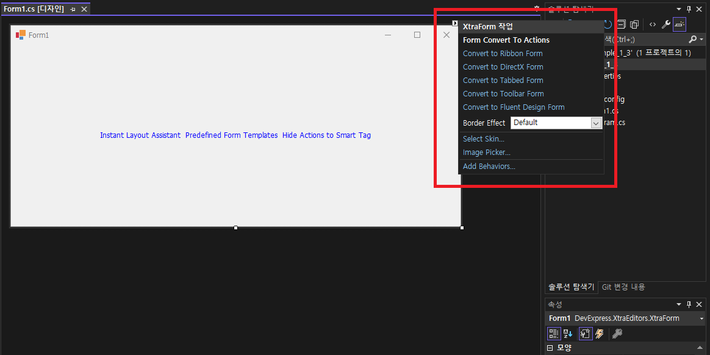Click the Properties grid scroll-up arrow
710x355 pixels.
700,347
